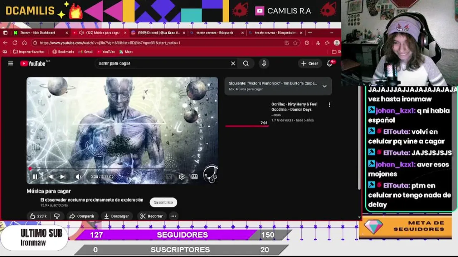Clear the YouTube search text with X

[x=233, y=63]
